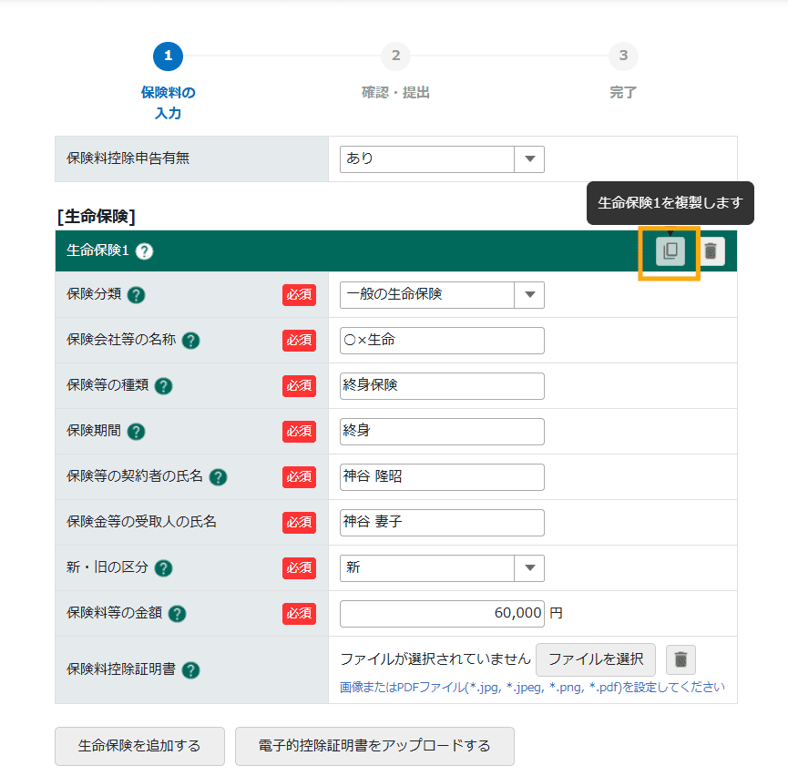Open help icon for 保険等の契約者の氏名
788x776 pixels.
click(x=218, y=477)
